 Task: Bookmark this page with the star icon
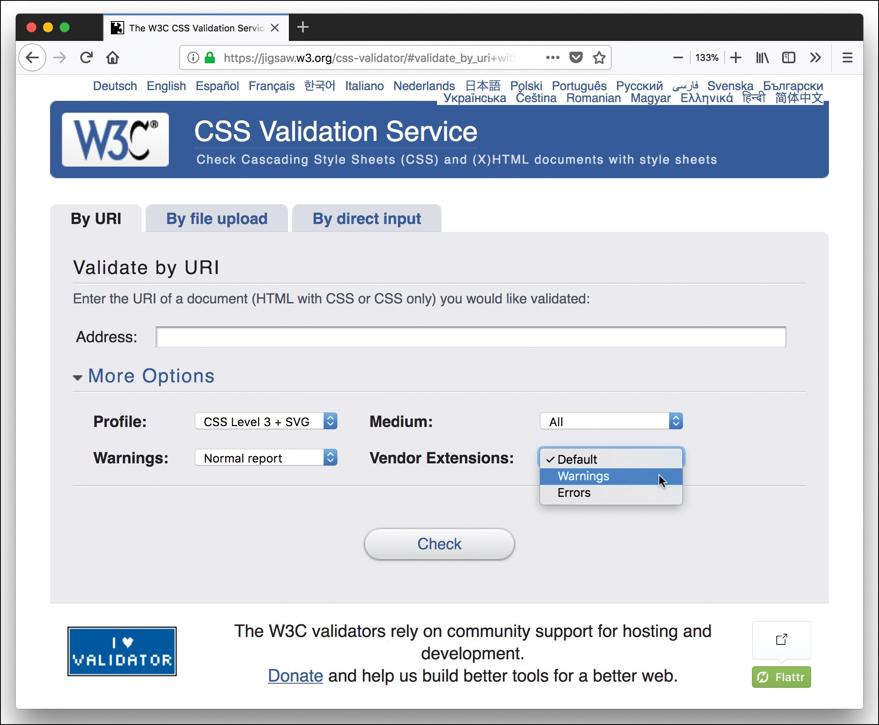[599, 57]
